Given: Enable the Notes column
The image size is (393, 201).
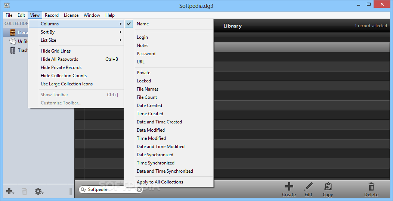Looking at the screenshot, I should click(169, 45).
